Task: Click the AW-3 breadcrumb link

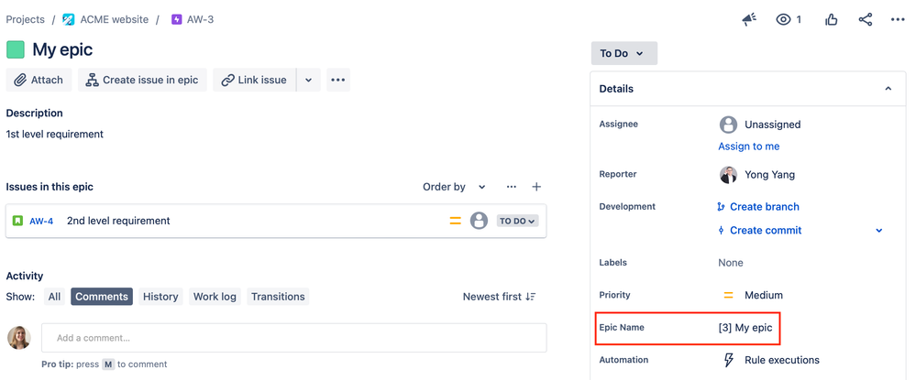Action: pos(201,19)
